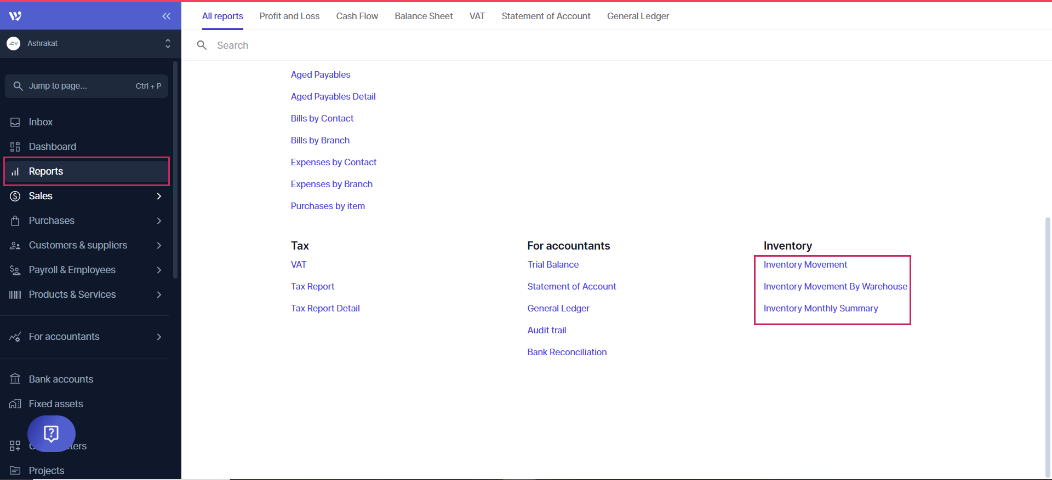Click the search magnifier icon in reports
Screen dimensions: 1052x480
point(202,45)
